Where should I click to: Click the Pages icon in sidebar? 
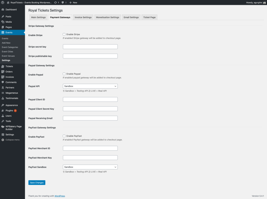click(x=3, y=27)
